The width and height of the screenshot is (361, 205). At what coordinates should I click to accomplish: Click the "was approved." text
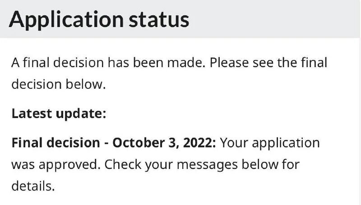[56, 164]
